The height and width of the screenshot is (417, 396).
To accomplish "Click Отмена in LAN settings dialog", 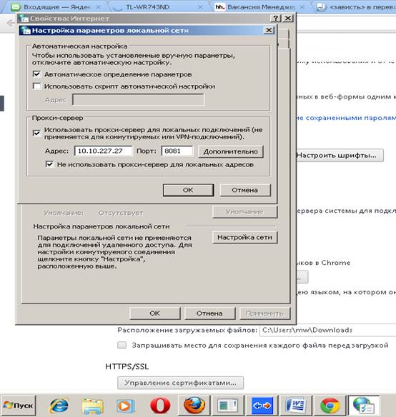I will (245, 190).
